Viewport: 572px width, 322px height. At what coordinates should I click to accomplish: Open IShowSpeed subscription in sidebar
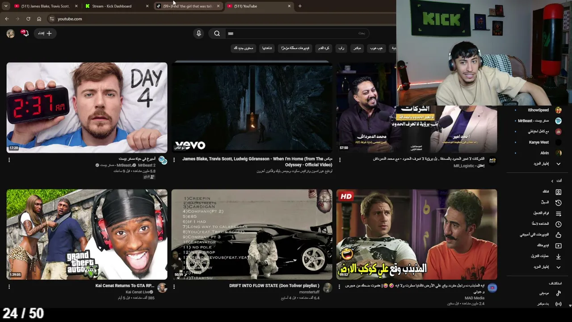click(538, 110)
